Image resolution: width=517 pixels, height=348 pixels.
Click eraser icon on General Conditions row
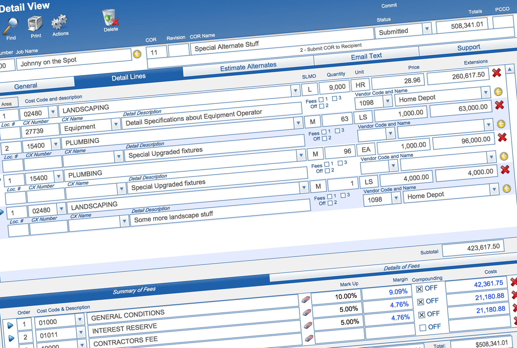(x=305, y=299)
